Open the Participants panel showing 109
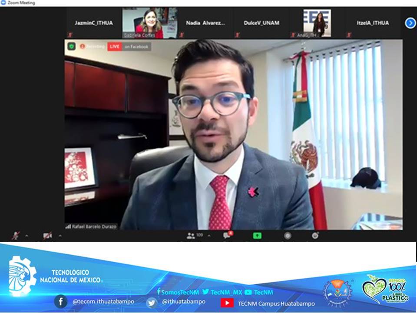The height and width of the screenshot is (313, 417). pyautogui.click(x=195, y=236)
